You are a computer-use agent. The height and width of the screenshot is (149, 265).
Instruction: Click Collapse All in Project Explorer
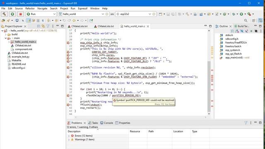pos(39,26)
